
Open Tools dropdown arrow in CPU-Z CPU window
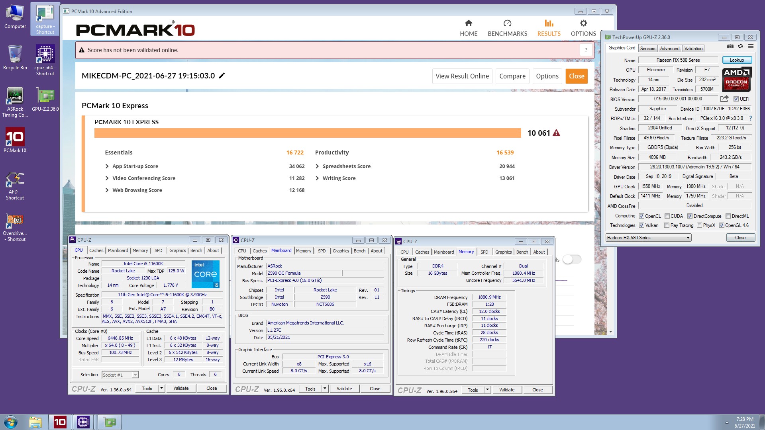tap(161, 388)
